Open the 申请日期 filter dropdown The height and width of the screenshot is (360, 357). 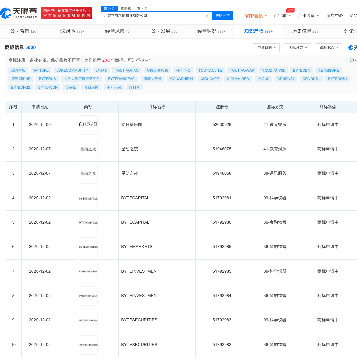(x=266, y=48)
